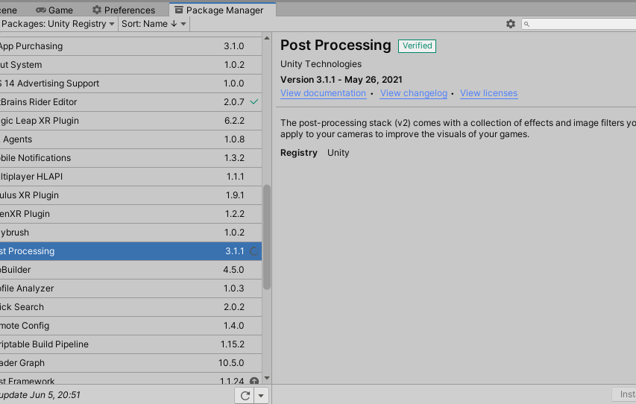The height and width of the screenshot is (404, 636).
Task: Select the Scriptable Build Pipeline package
Action: pyautogui.click(x=130, y=345)
